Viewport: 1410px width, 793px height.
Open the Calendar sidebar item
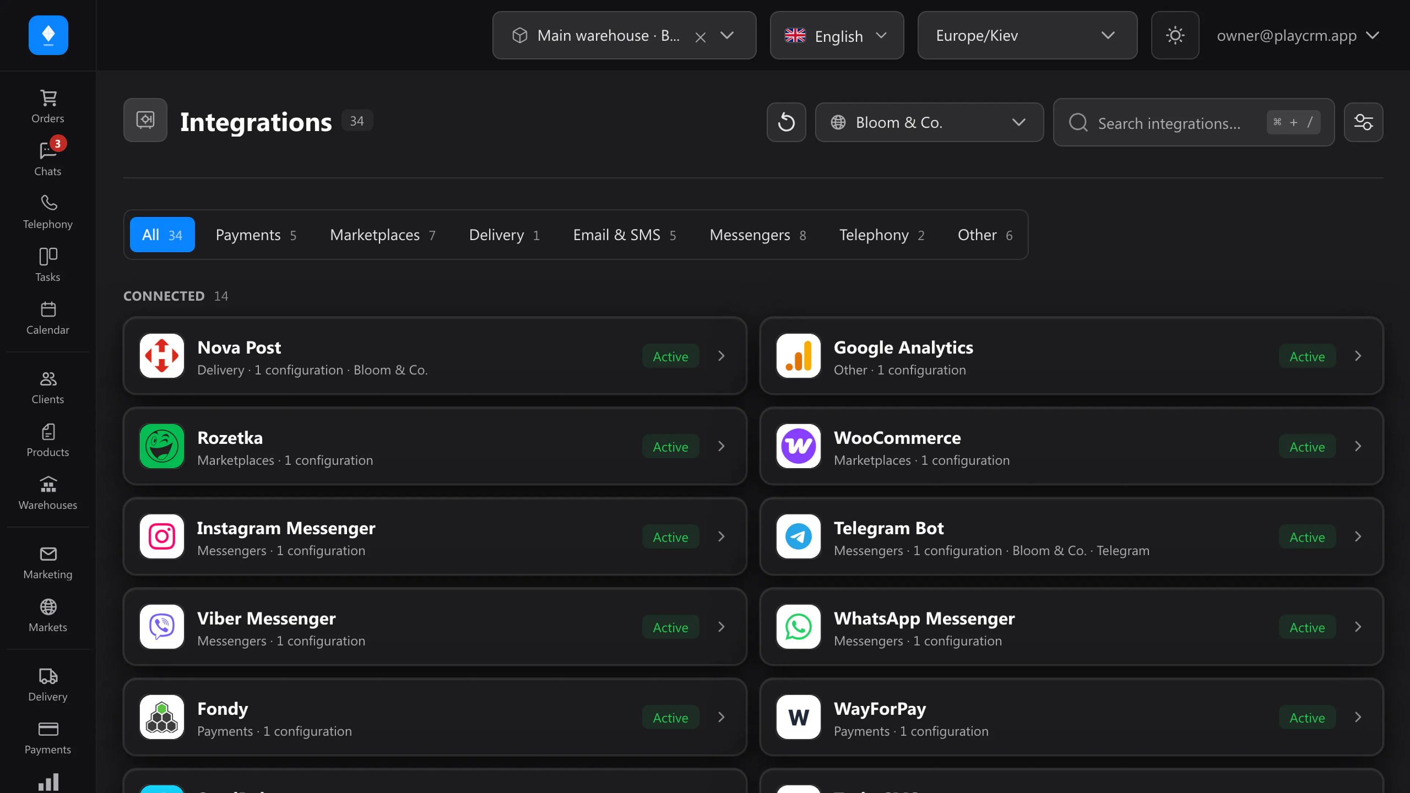48,318
